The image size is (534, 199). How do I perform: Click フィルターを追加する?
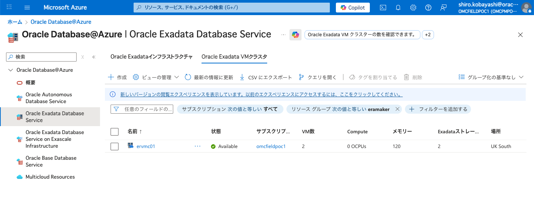[x=438, y=109]
